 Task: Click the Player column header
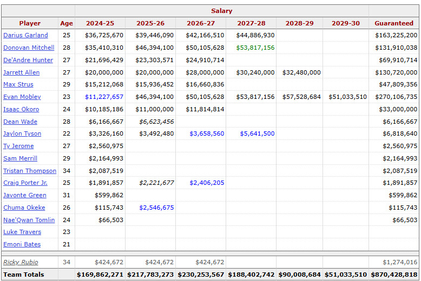[x=30, y=23]
